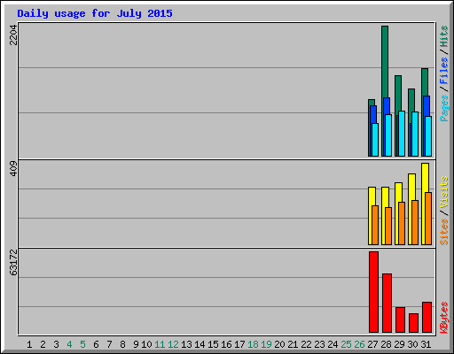Click green weekend day label 19
454x354 pixels.
[x=266, y=344]
